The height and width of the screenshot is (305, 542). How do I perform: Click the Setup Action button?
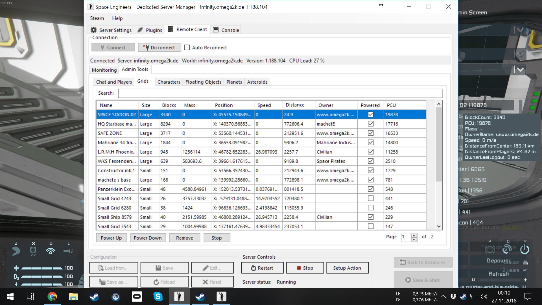tap(347, 268)
